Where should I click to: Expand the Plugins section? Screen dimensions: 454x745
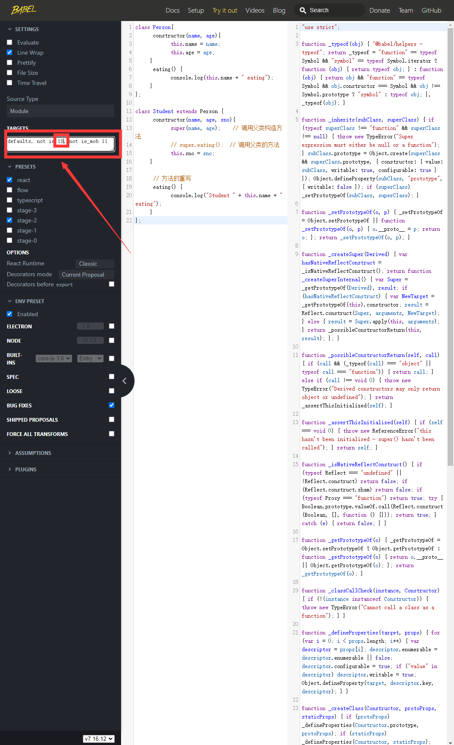click(10, 469)
